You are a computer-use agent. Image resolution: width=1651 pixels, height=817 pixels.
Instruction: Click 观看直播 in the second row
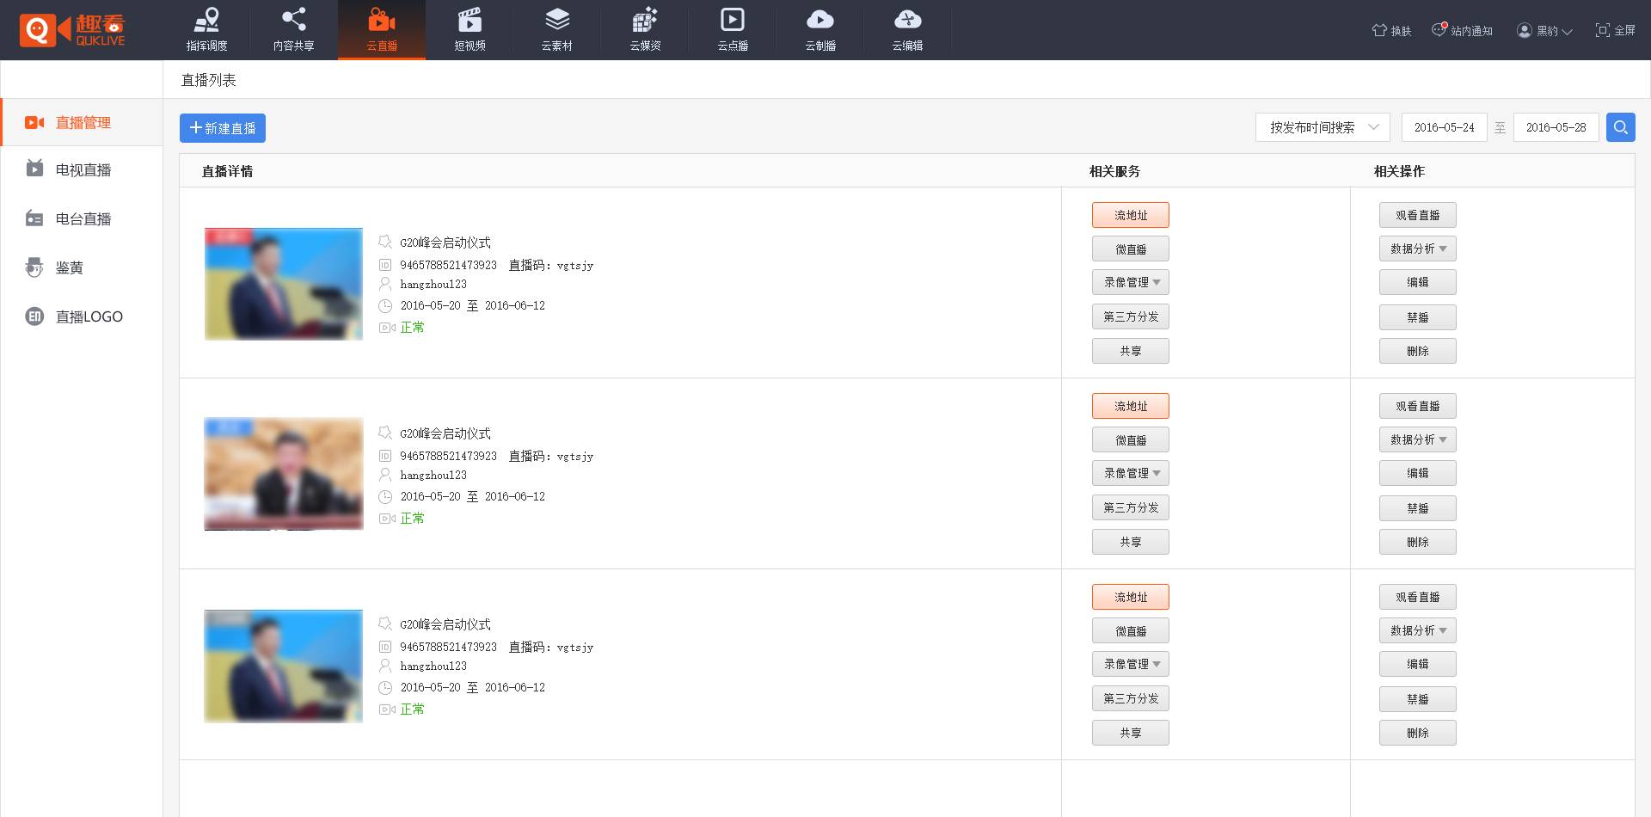coord(1418,406)
